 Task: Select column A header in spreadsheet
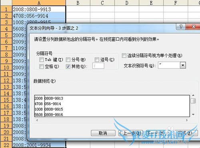tap(39, 3)
